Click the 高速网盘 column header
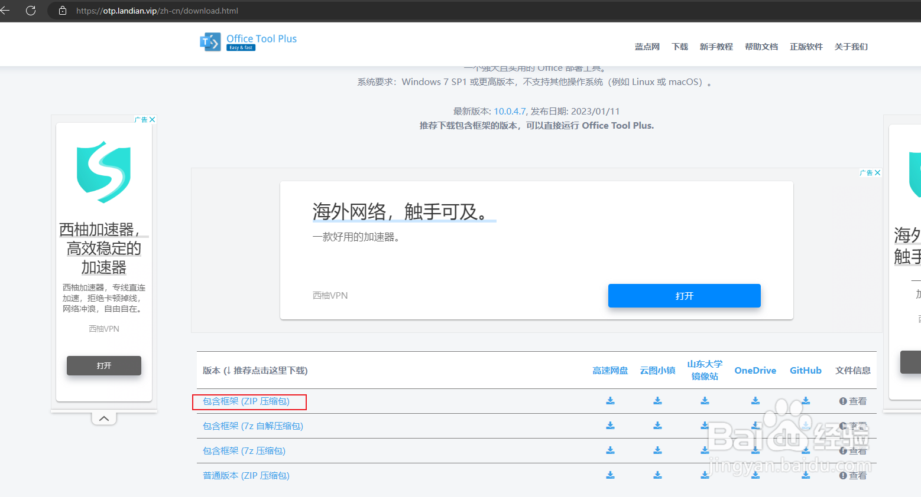Viewport: 921px width, 497px height. point(611,371)
